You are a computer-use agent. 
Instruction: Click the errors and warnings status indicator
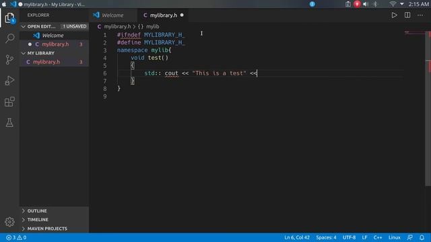coord(16,237)
